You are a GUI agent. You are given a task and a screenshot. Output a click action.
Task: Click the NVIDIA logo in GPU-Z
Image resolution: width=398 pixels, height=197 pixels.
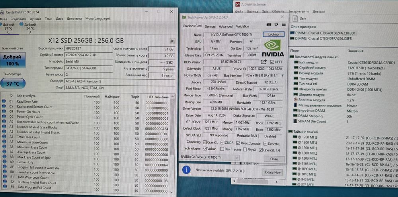[x=273, y=48]
